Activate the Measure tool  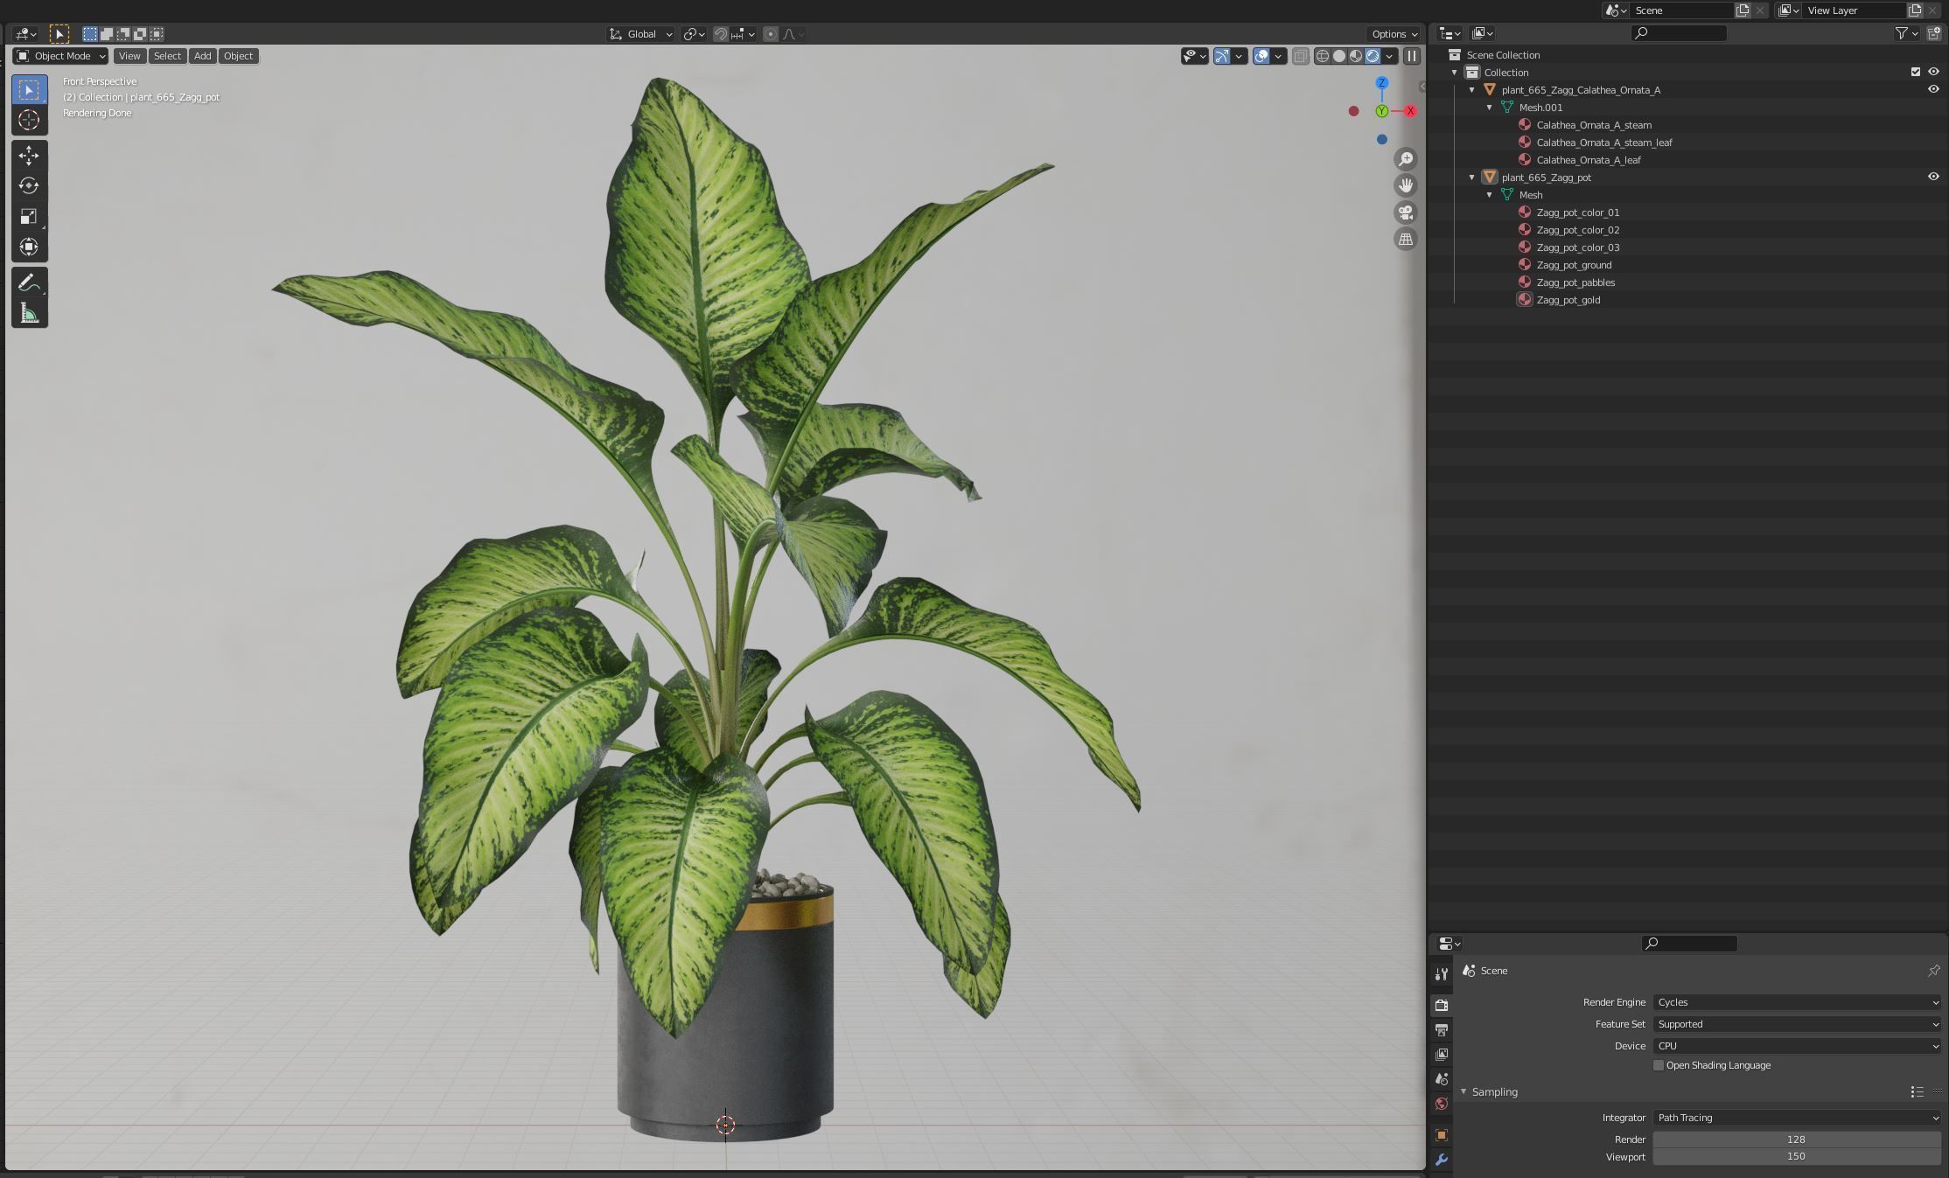(x=29, y=314)
